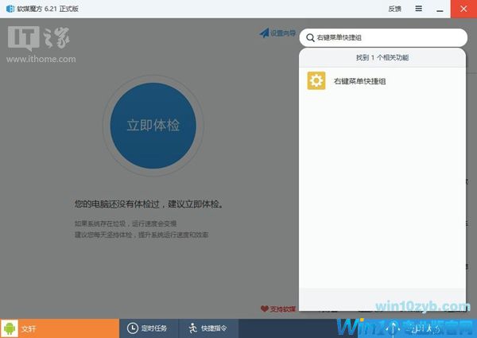Click the yellow gear icon in results
477x338 pixels.
pos(316,81)
